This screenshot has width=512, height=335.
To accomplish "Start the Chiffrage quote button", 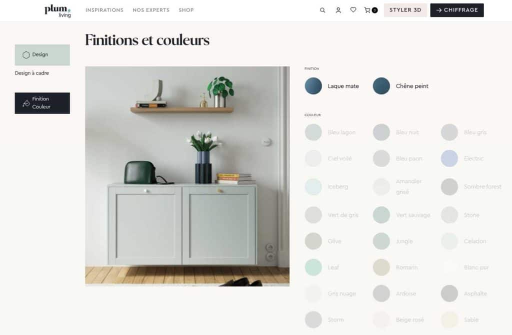I will 457,10.
